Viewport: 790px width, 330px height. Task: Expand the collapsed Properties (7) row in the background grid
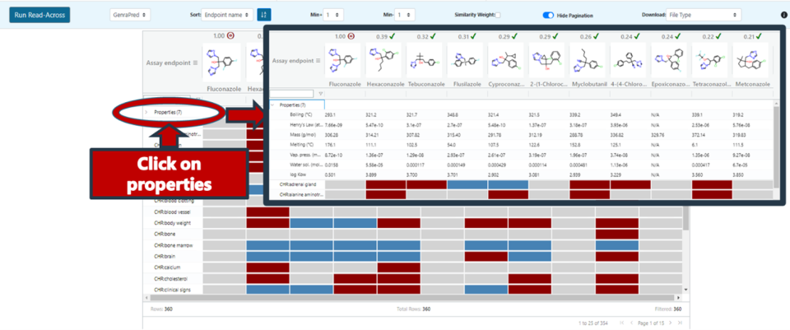coord(146,113)
